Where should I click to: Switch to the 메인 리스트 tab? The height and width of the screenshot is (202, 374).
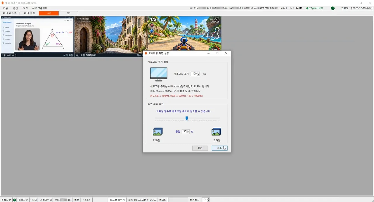tap(10, 13)
